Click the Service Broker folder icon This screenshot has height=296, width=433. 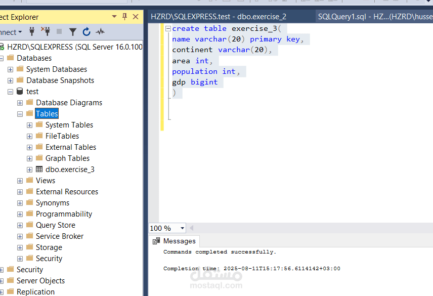click(x=29, y=235)
